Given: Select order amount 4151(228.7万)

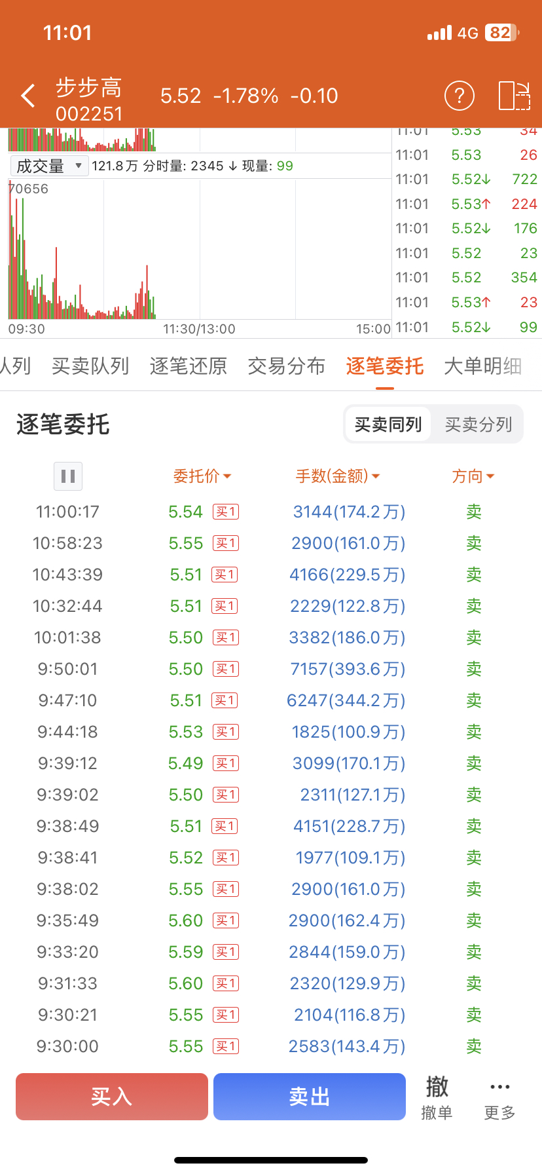Looking at the screenshot, I should [x=350, y=826].
